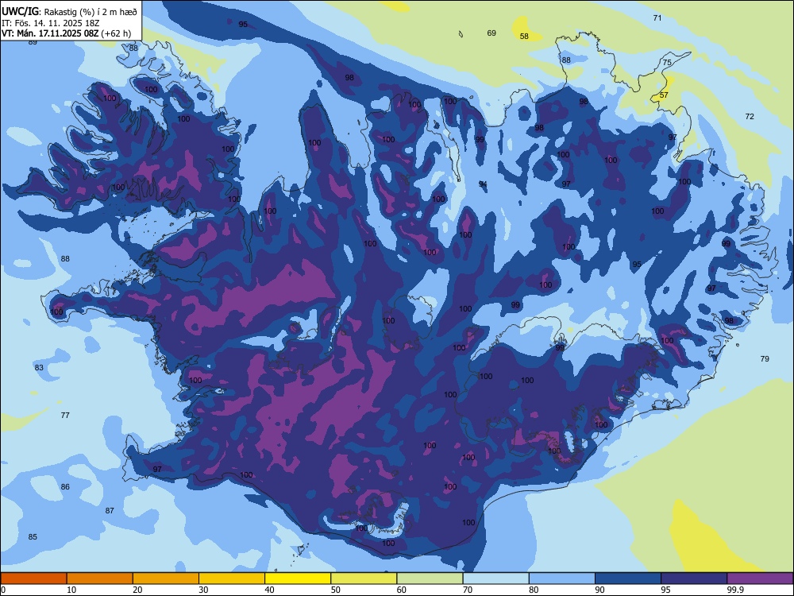Image resolution: width=794 pixels, height=596 pixels.
Task: Select the humidity value "69" offshore north
Action: click(491, 33)
